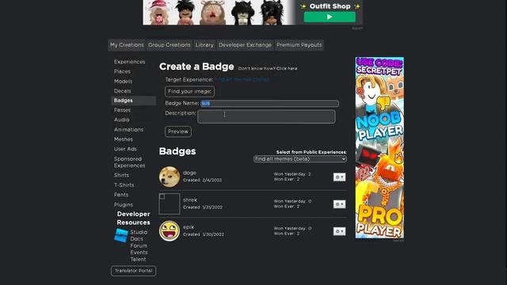This screenshot has height=285, width=507.
Task: Click epik 'Created 1/30/2022' text
Action: [204, 234]
